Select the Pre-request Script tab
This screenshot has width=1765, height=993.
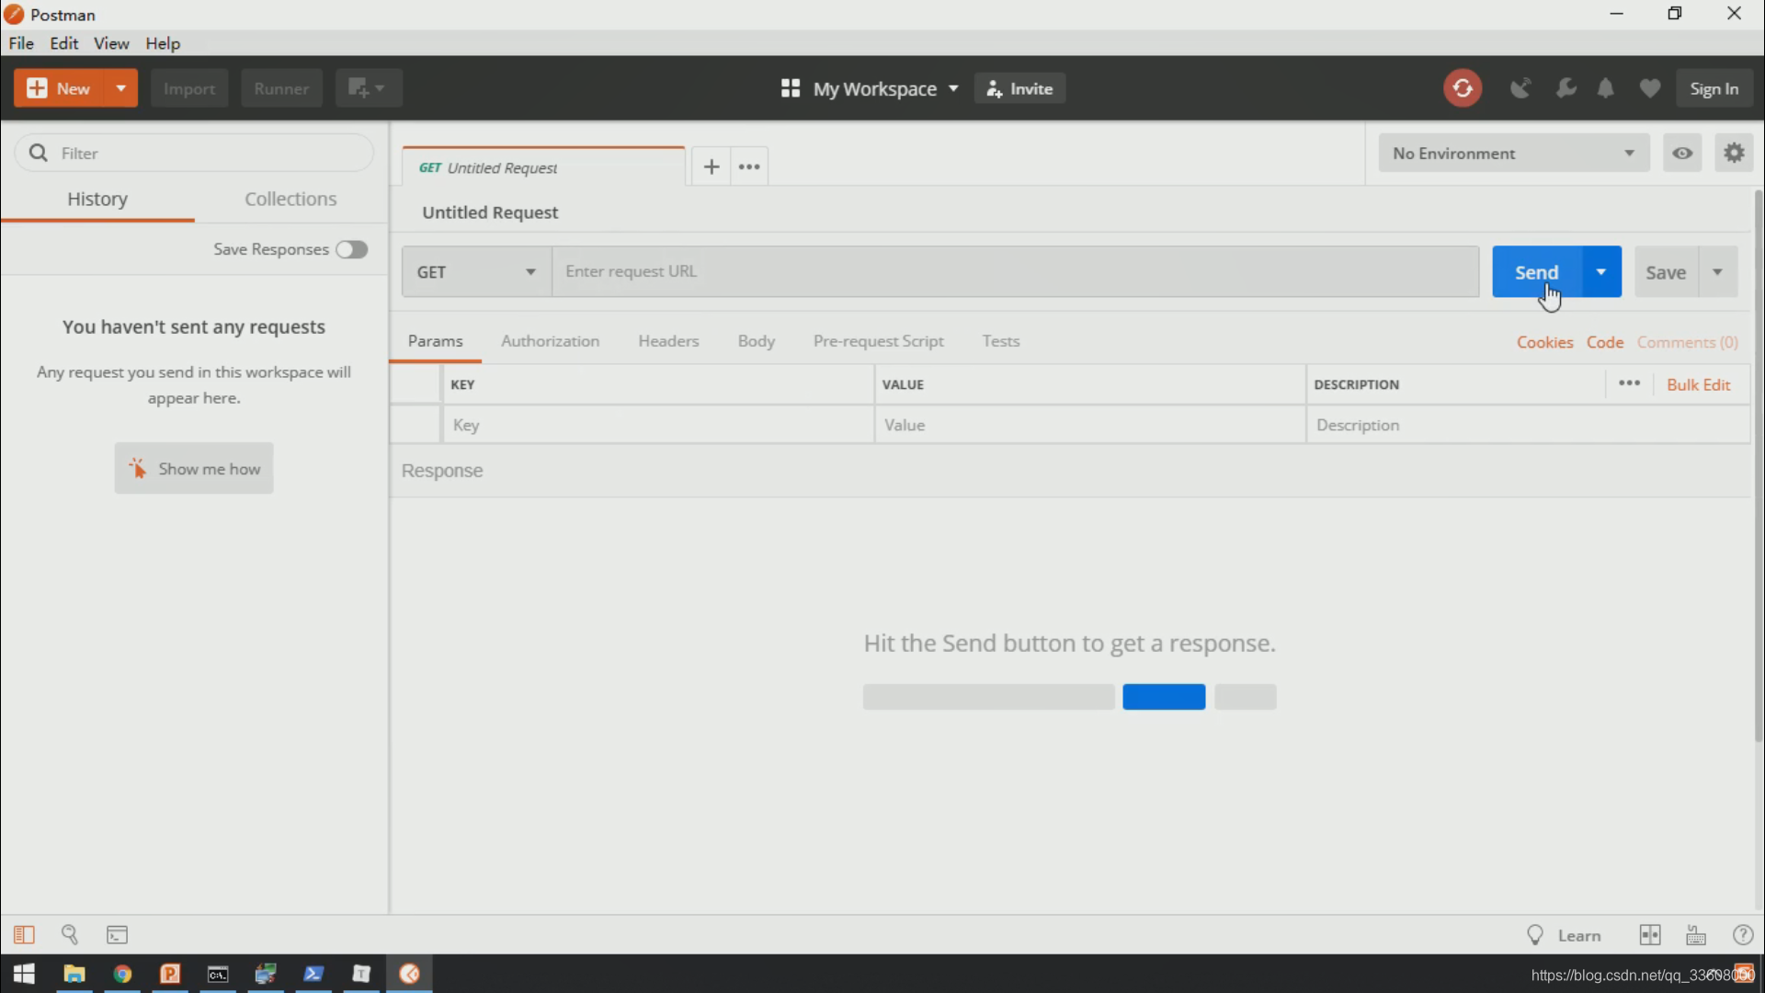878,341
